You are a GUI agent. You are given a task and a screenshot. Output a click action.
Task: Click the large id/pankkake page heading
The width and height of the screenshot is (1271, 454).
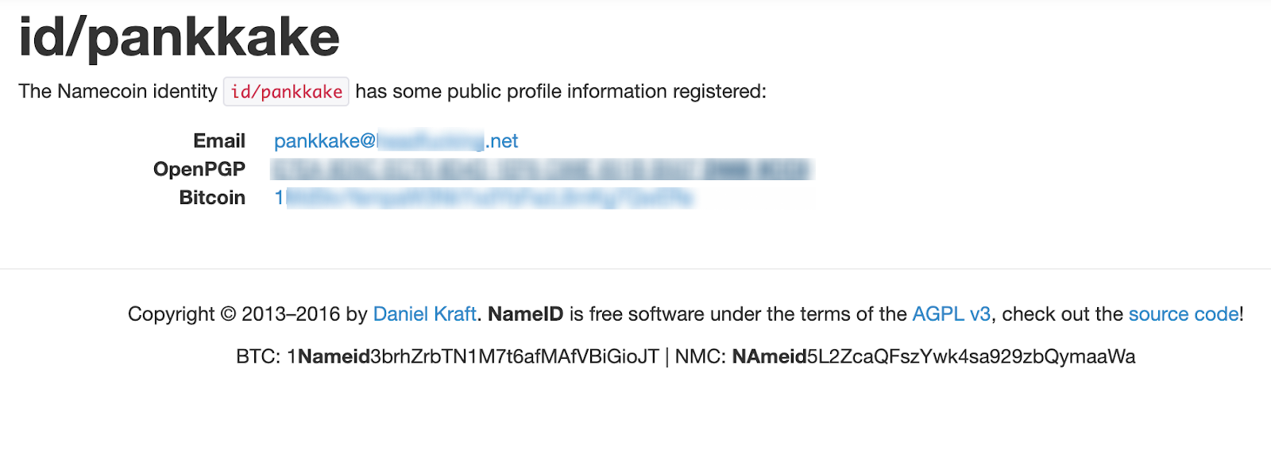(180, 37)
